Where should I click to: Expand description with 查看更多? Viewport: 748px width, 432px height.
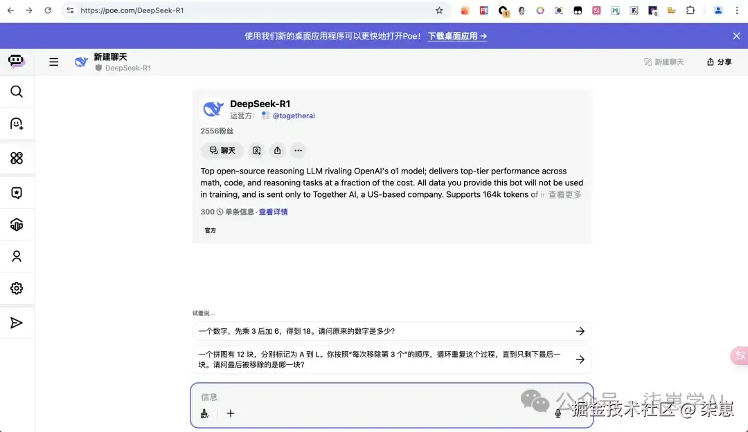[564, 194]
